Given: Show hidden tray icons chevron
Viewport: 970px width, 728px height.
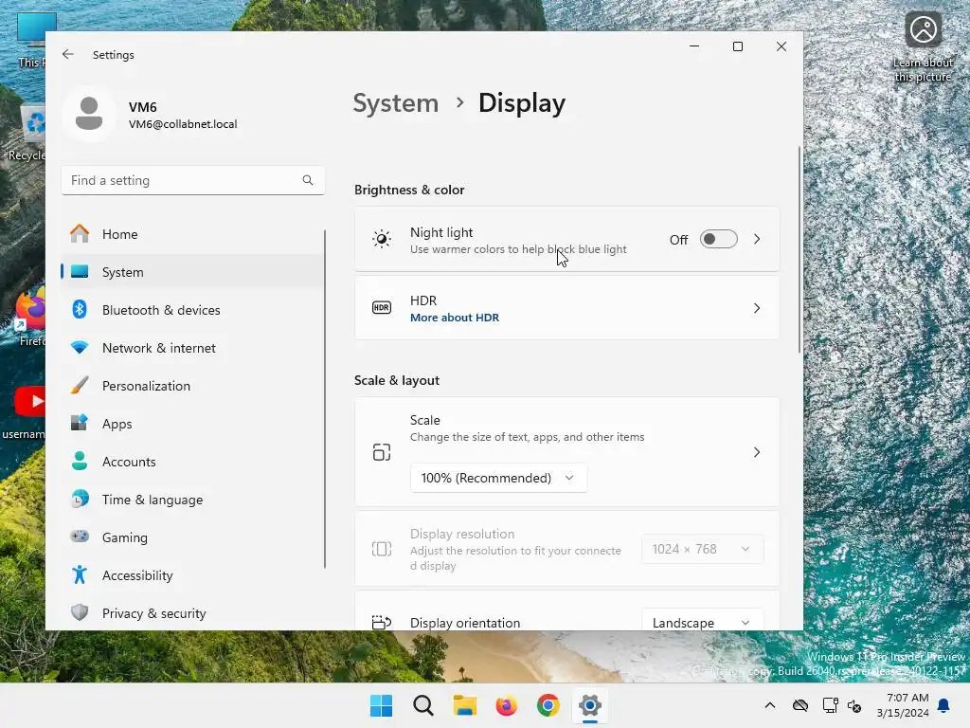Looking at the screenshot, I should pyautogui.click(x=769, y=705).
